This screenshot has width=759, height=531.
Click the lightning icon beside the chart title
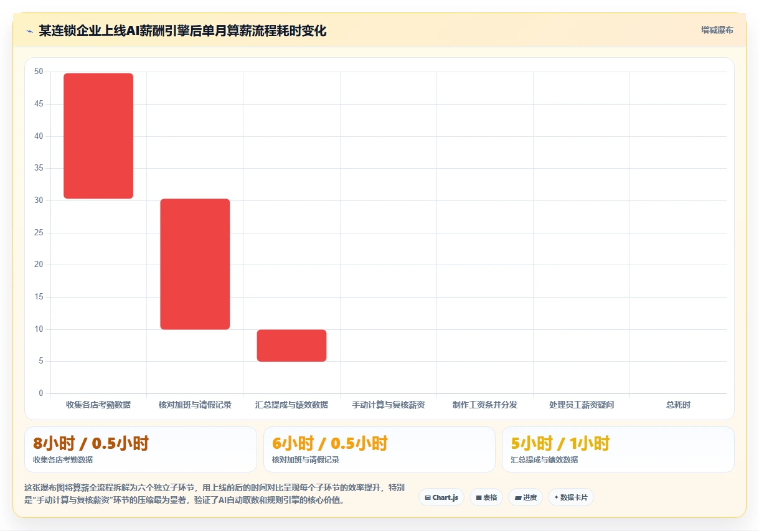click(29, 31)
